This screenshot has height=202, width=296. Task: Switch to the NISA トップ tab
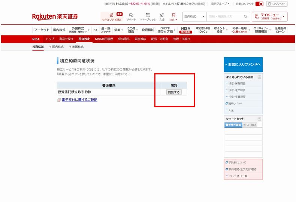[x=50, y=39]
